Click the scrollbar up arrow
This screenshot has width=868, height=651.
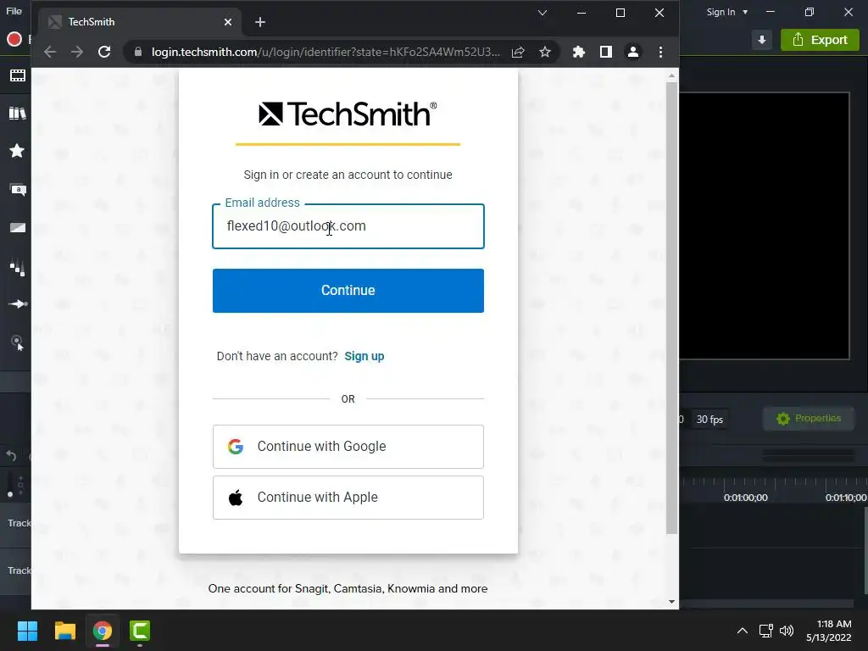pos(671,75)
